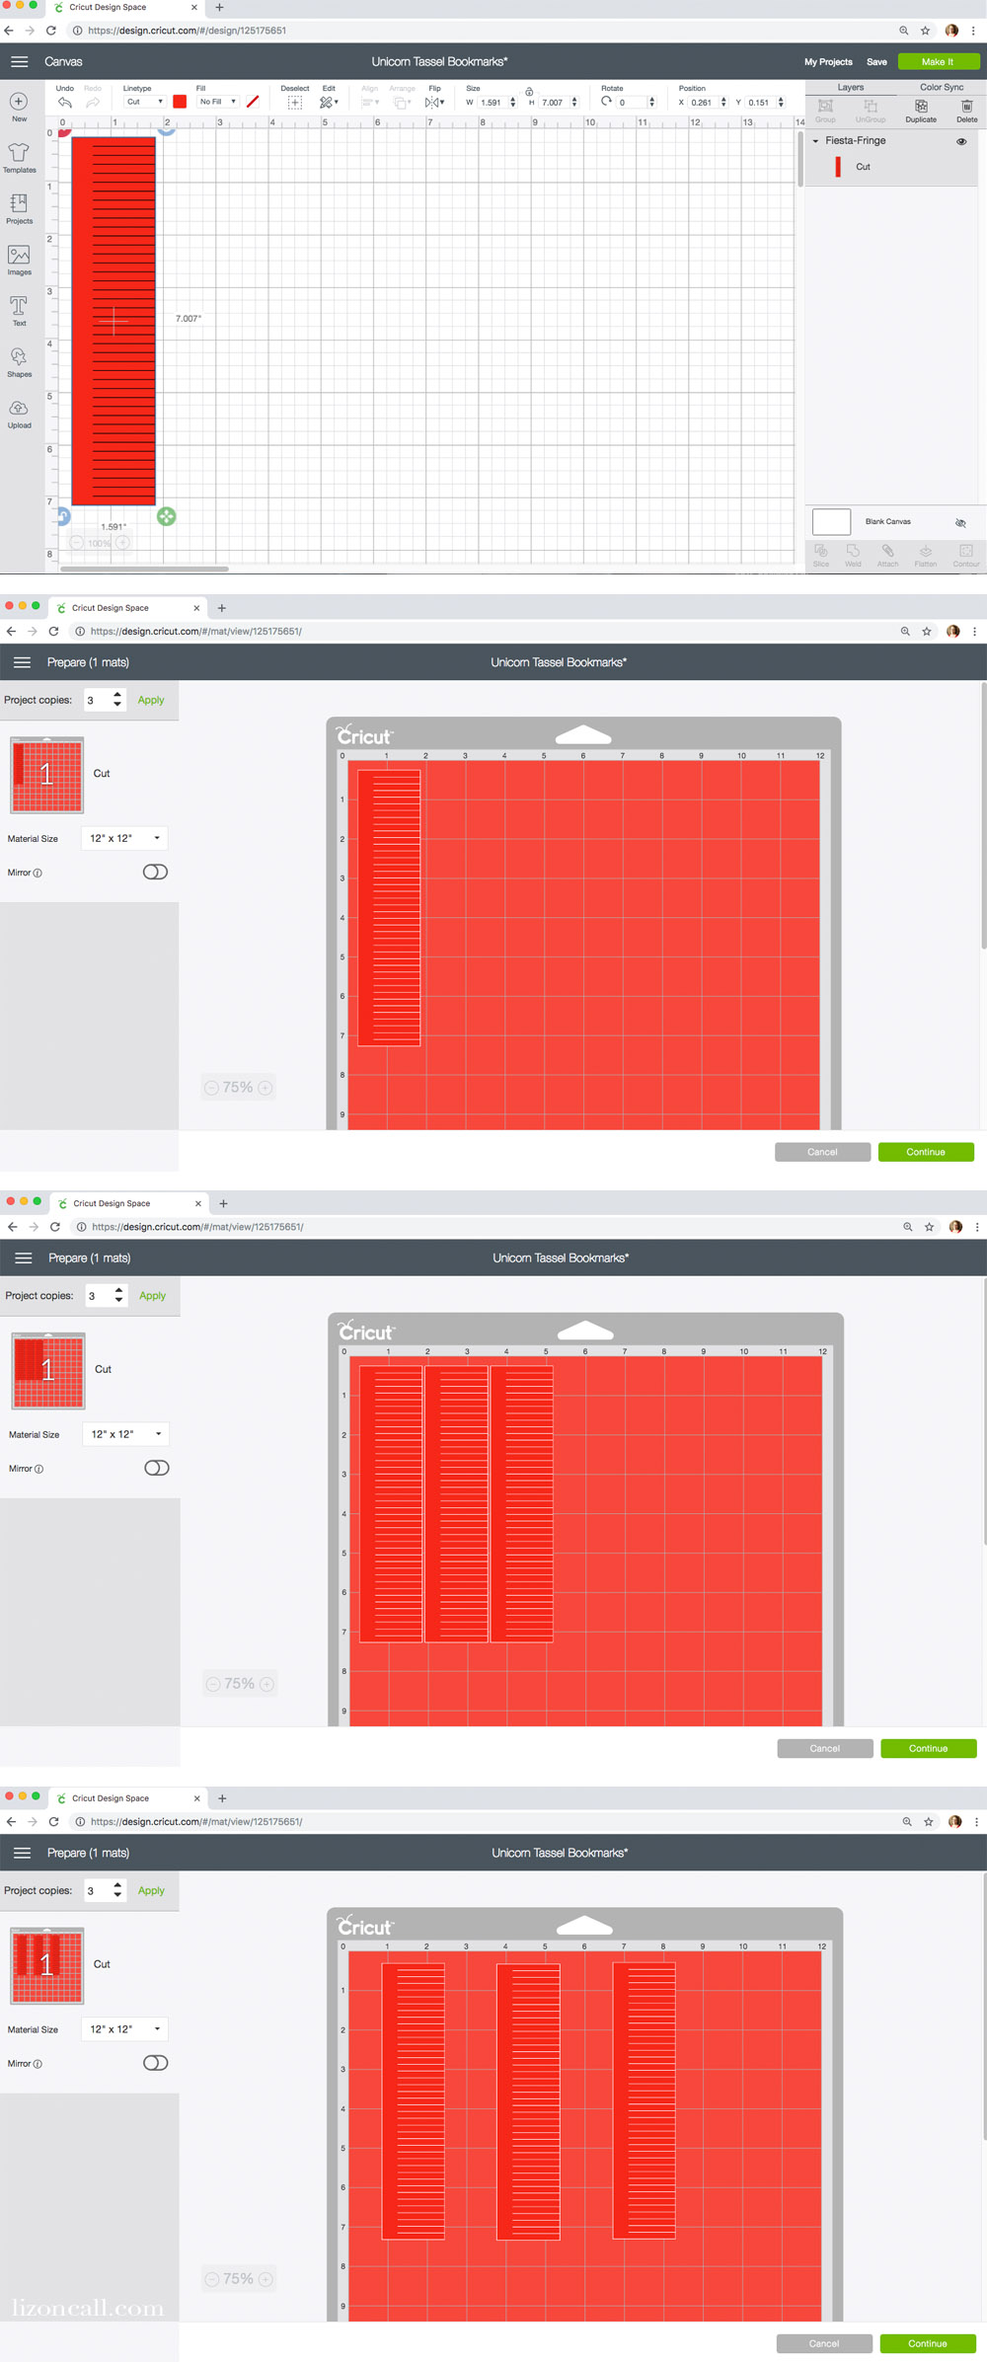
Task: Click the Fill color swatch with red slash
Action: tap(253, 102)
